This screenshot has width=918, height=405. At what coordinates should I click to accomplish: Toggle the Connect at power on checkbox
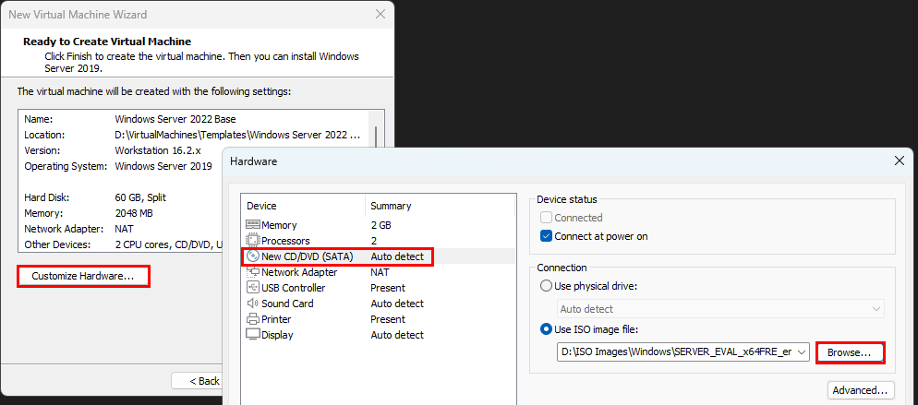click(547, 236)
